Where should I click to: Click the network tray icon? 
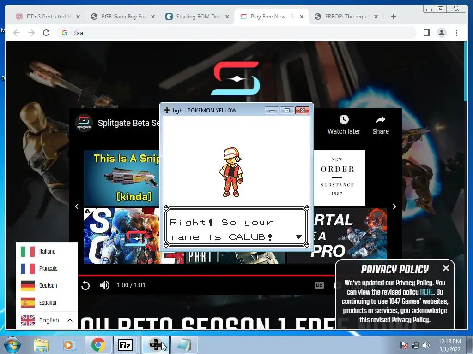point(415,345)
